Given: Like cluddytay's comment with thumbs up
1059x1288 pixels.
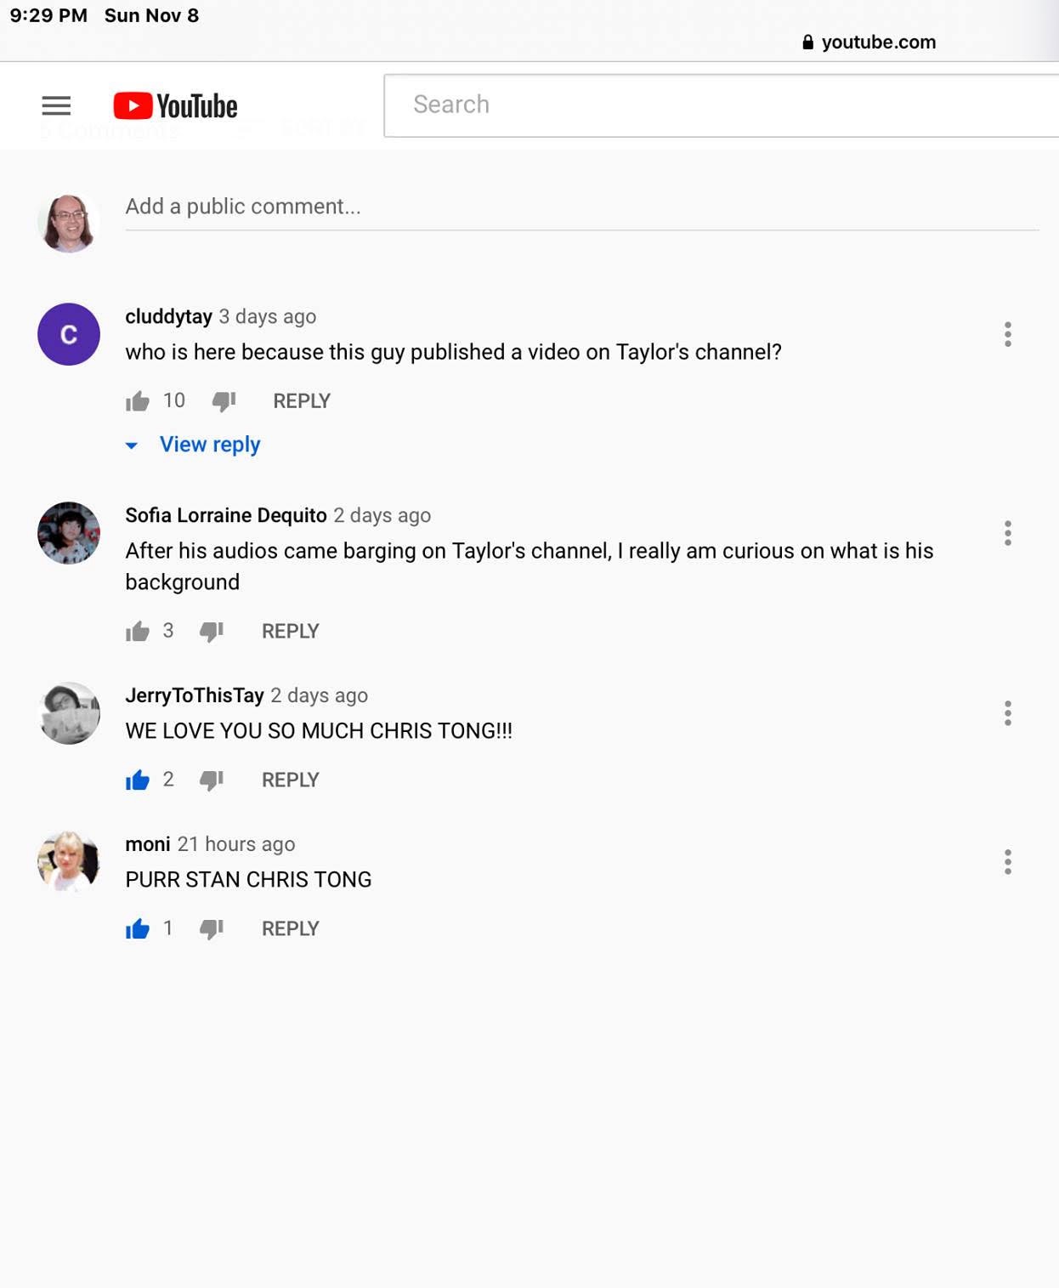Looking at the screenshot, I should point(138,401).
